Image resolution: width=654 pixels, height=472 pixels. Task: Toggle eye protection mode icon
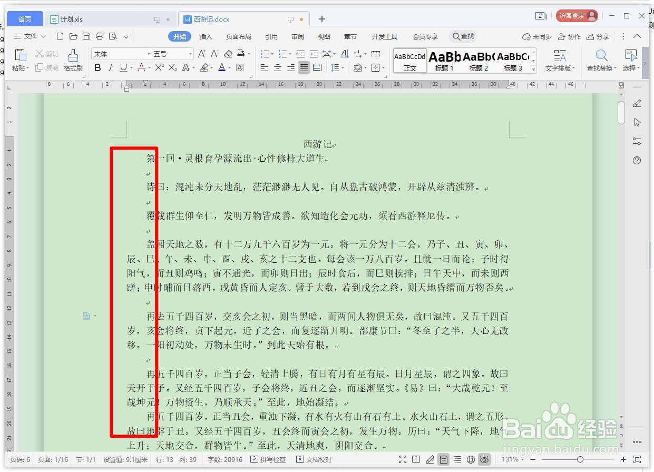[484, 460]
